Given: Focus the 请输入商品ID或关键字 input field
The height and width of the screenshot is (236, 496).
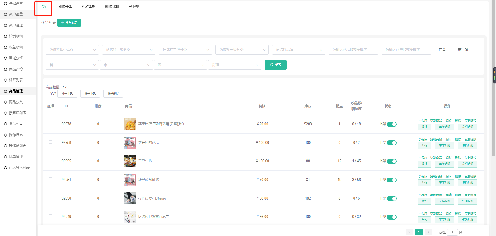Looking at the screenshot, I should (353, 50).
